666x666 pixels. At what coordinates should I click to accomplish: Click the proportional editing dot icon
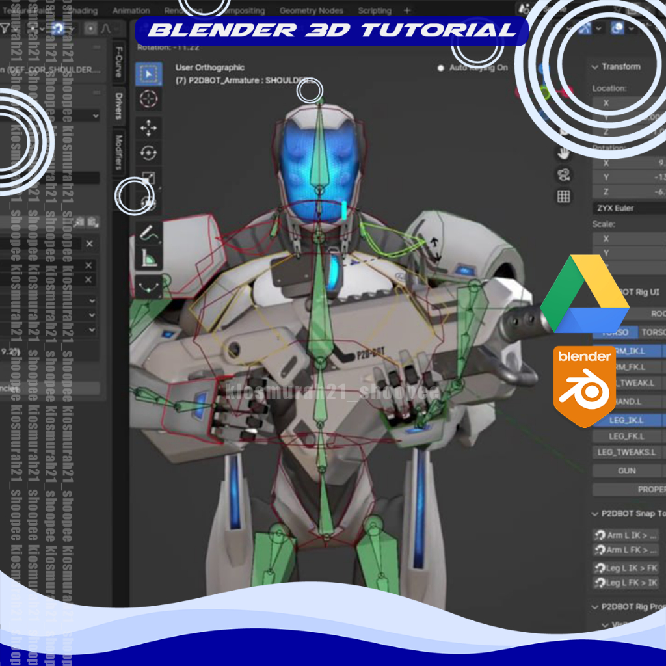point(90,29)
